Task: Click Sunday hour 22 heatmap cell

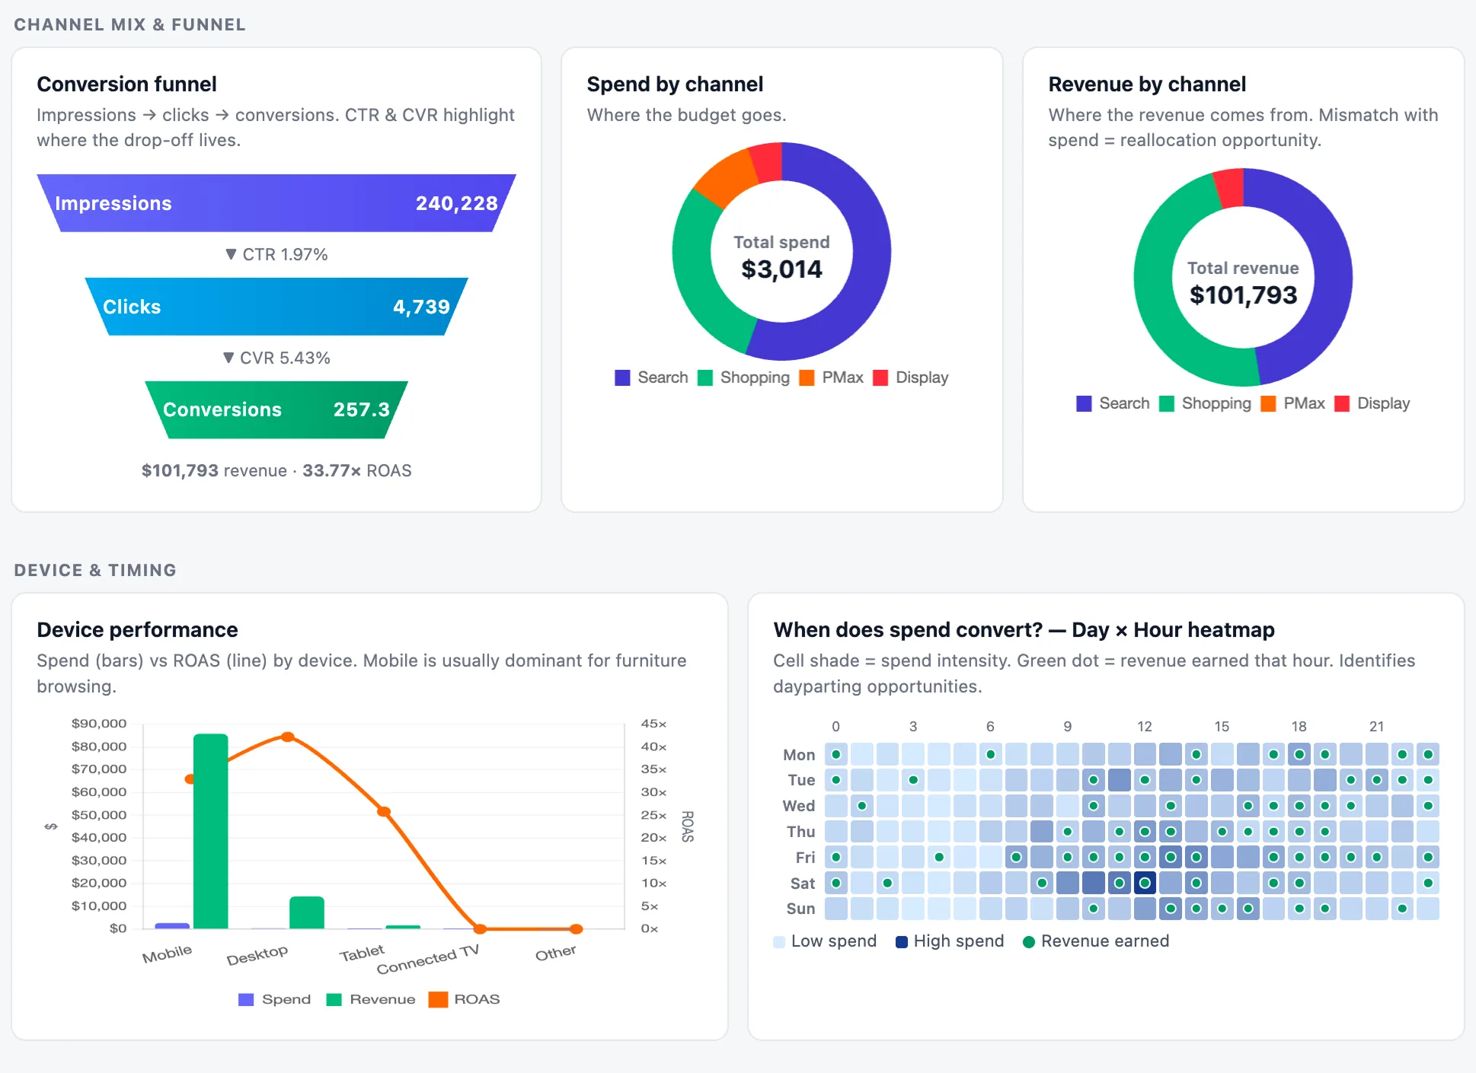Action: tap(1402, 908)
